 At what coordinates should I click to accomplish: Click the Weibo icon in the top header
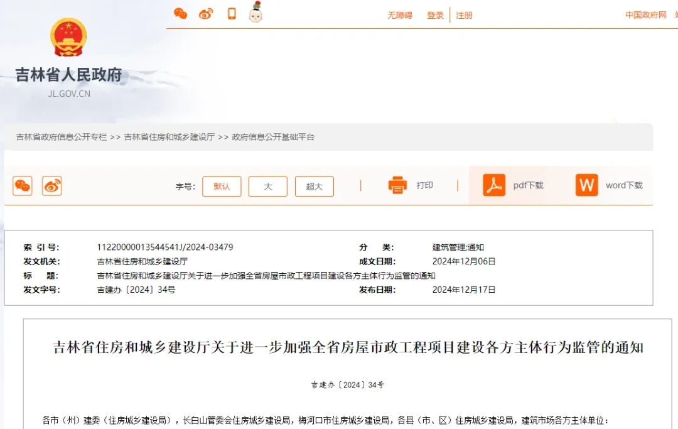[x=205, y=13]
